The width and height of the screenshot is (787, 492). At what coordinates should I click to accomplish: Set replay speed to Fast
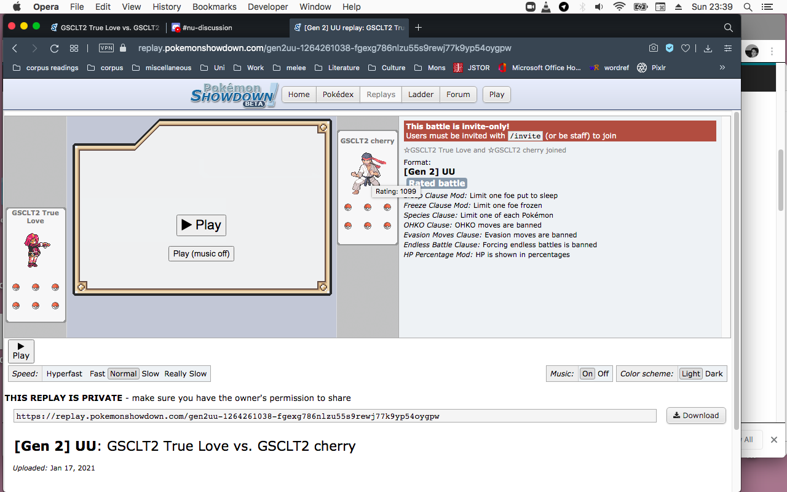[x=97, y=373]
